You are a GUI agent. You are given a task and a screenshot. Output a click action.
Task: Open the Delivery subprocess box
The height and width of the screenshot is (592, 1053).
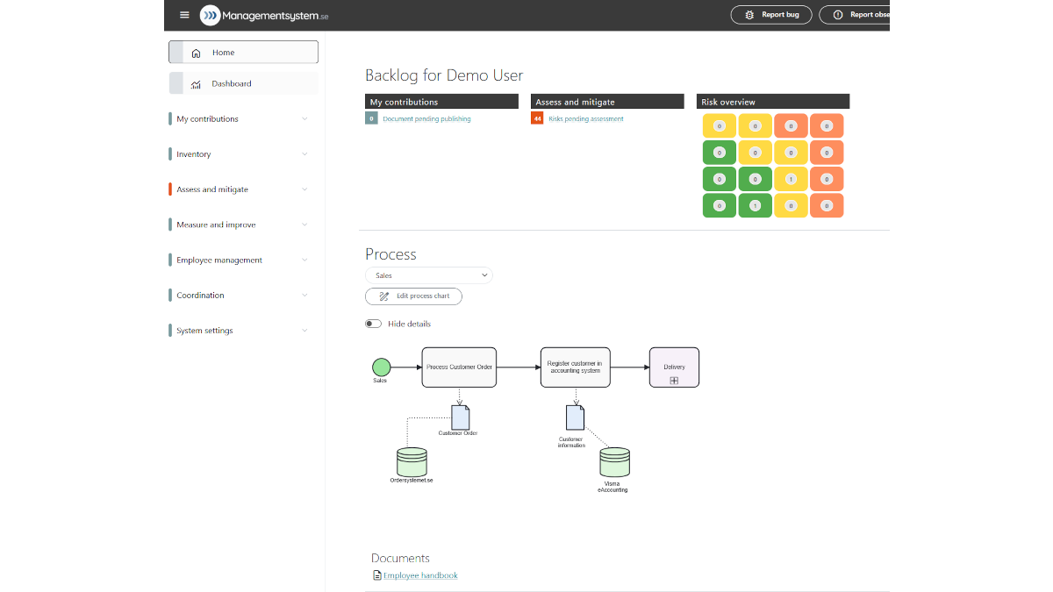pyautogui.click(x=674, y=367)
